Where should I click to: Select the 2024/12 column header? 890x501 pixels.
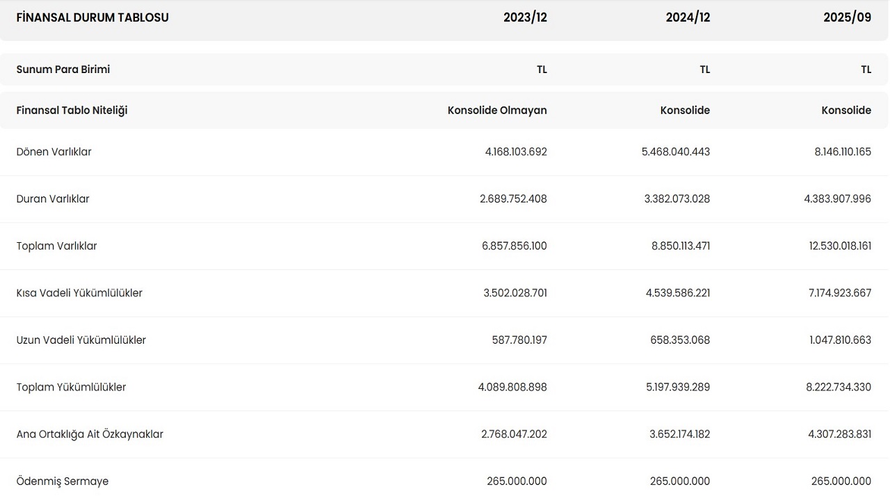coord(688,17)
